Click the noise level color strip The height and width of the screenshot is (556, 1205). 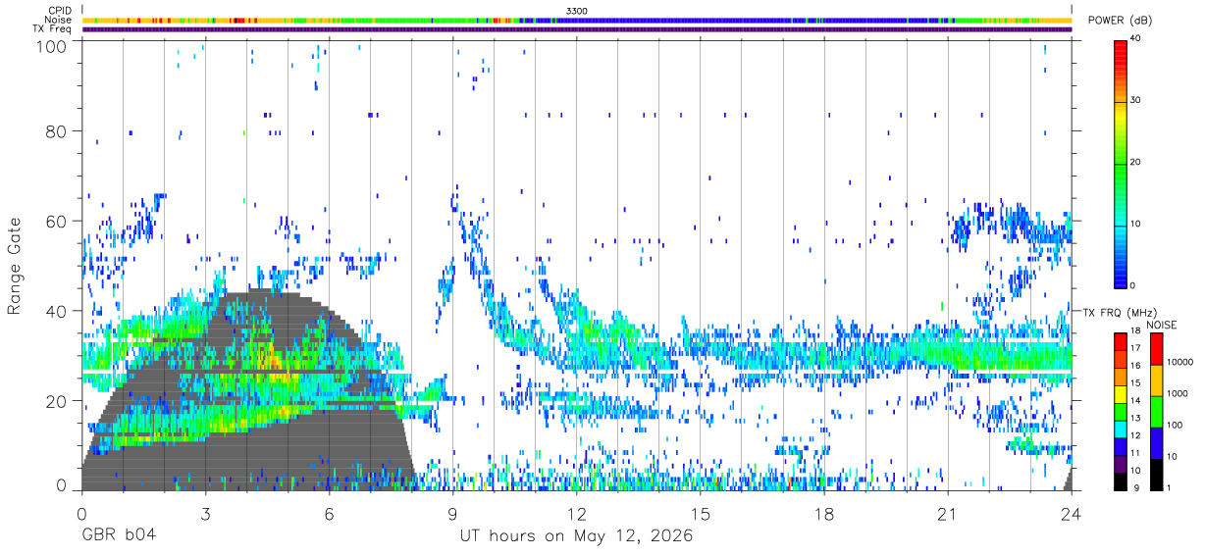[577, 20]
